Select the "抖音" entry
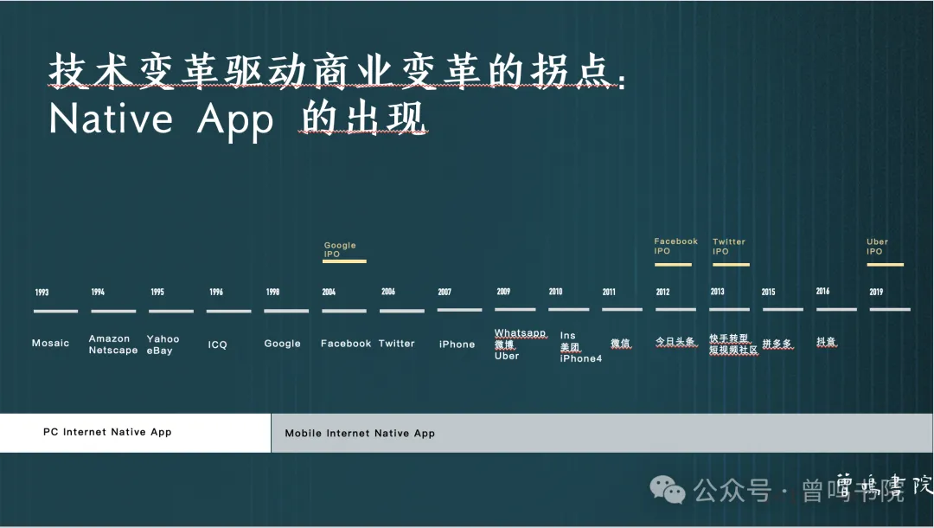 [826, 342]
